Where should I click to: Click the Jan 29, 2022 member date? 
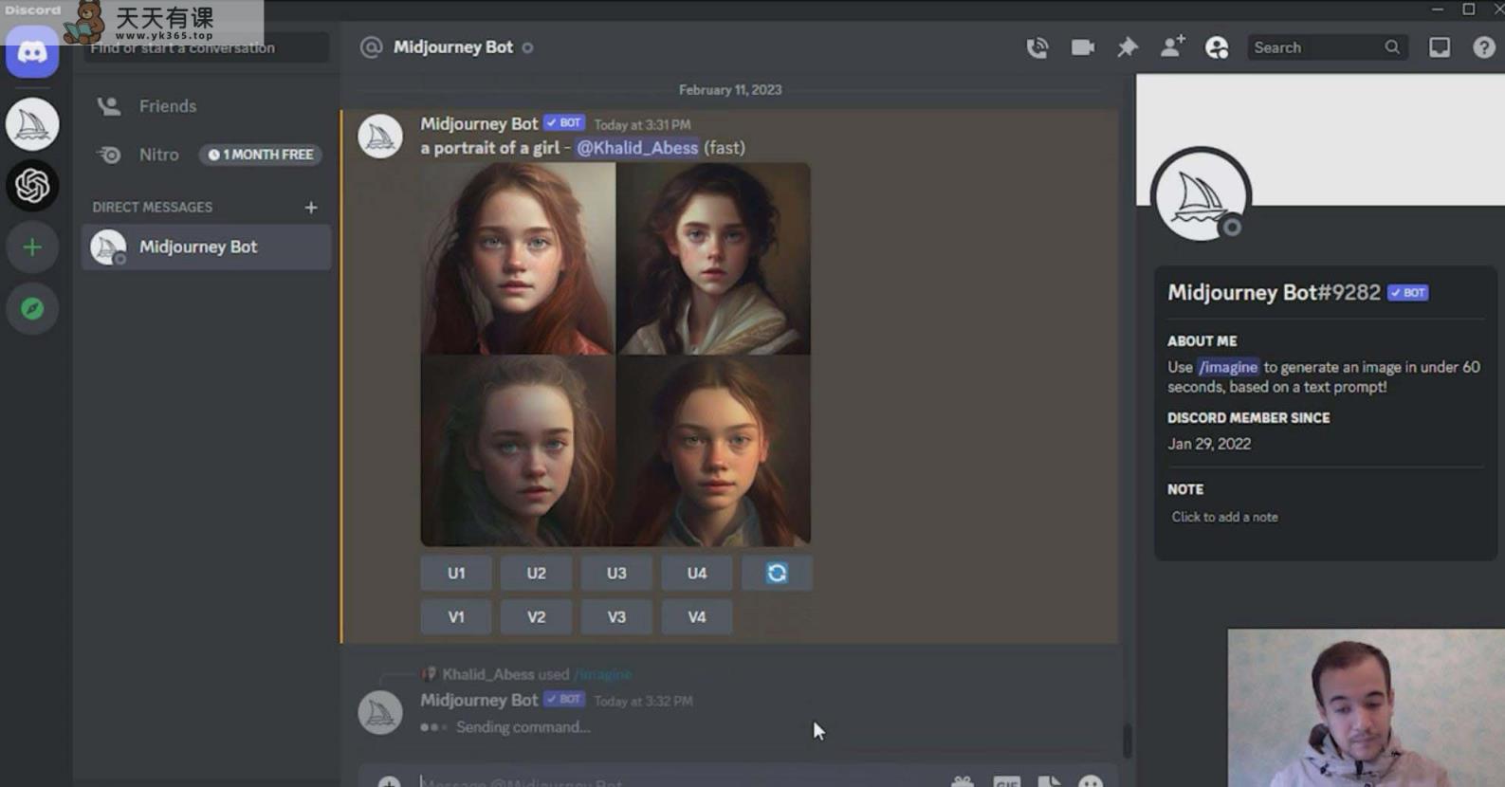click(x=1209, y=444)
